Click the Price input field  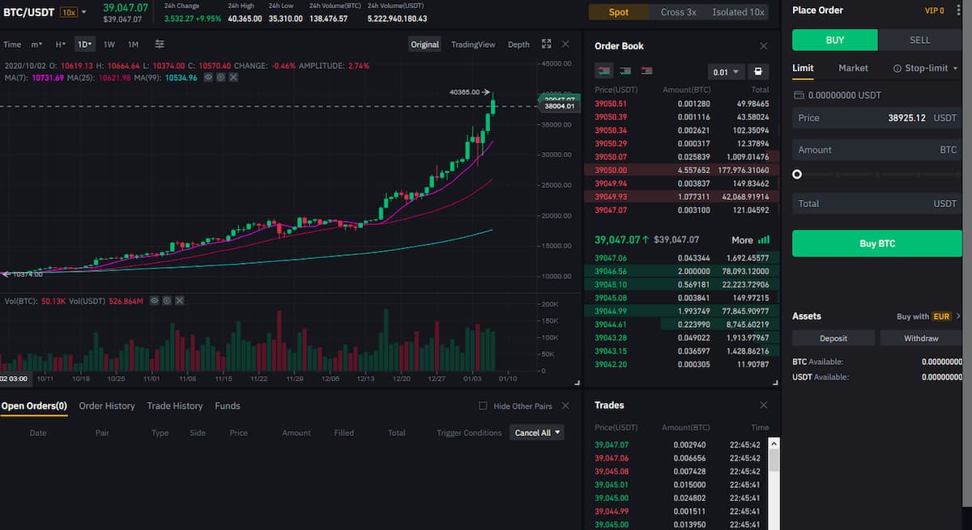point(876,117)
